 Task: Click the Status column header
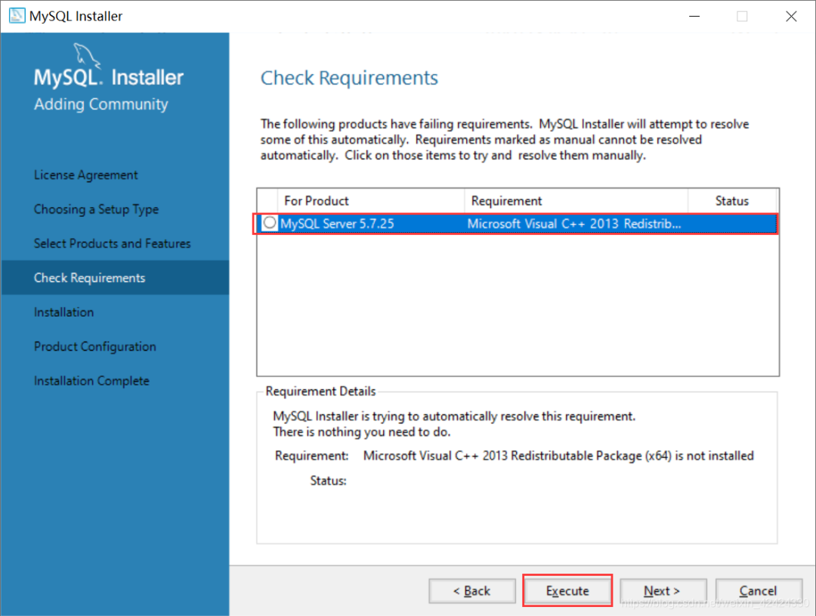click(731, 201)
